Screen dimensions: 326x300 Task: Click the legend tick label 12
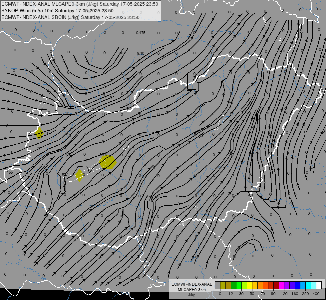pyautogui.click(x=231, y=294)
